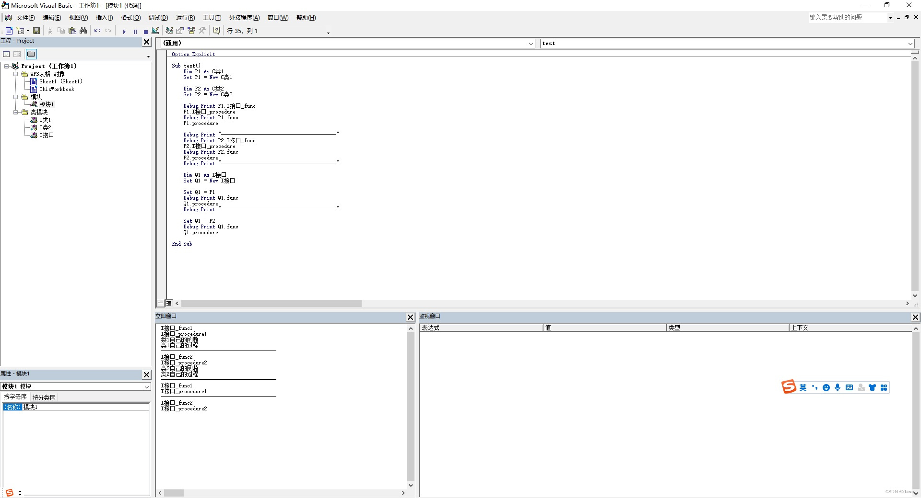Click the code window horizontal scrollbar thumb
921x498 pixels.
271,303
